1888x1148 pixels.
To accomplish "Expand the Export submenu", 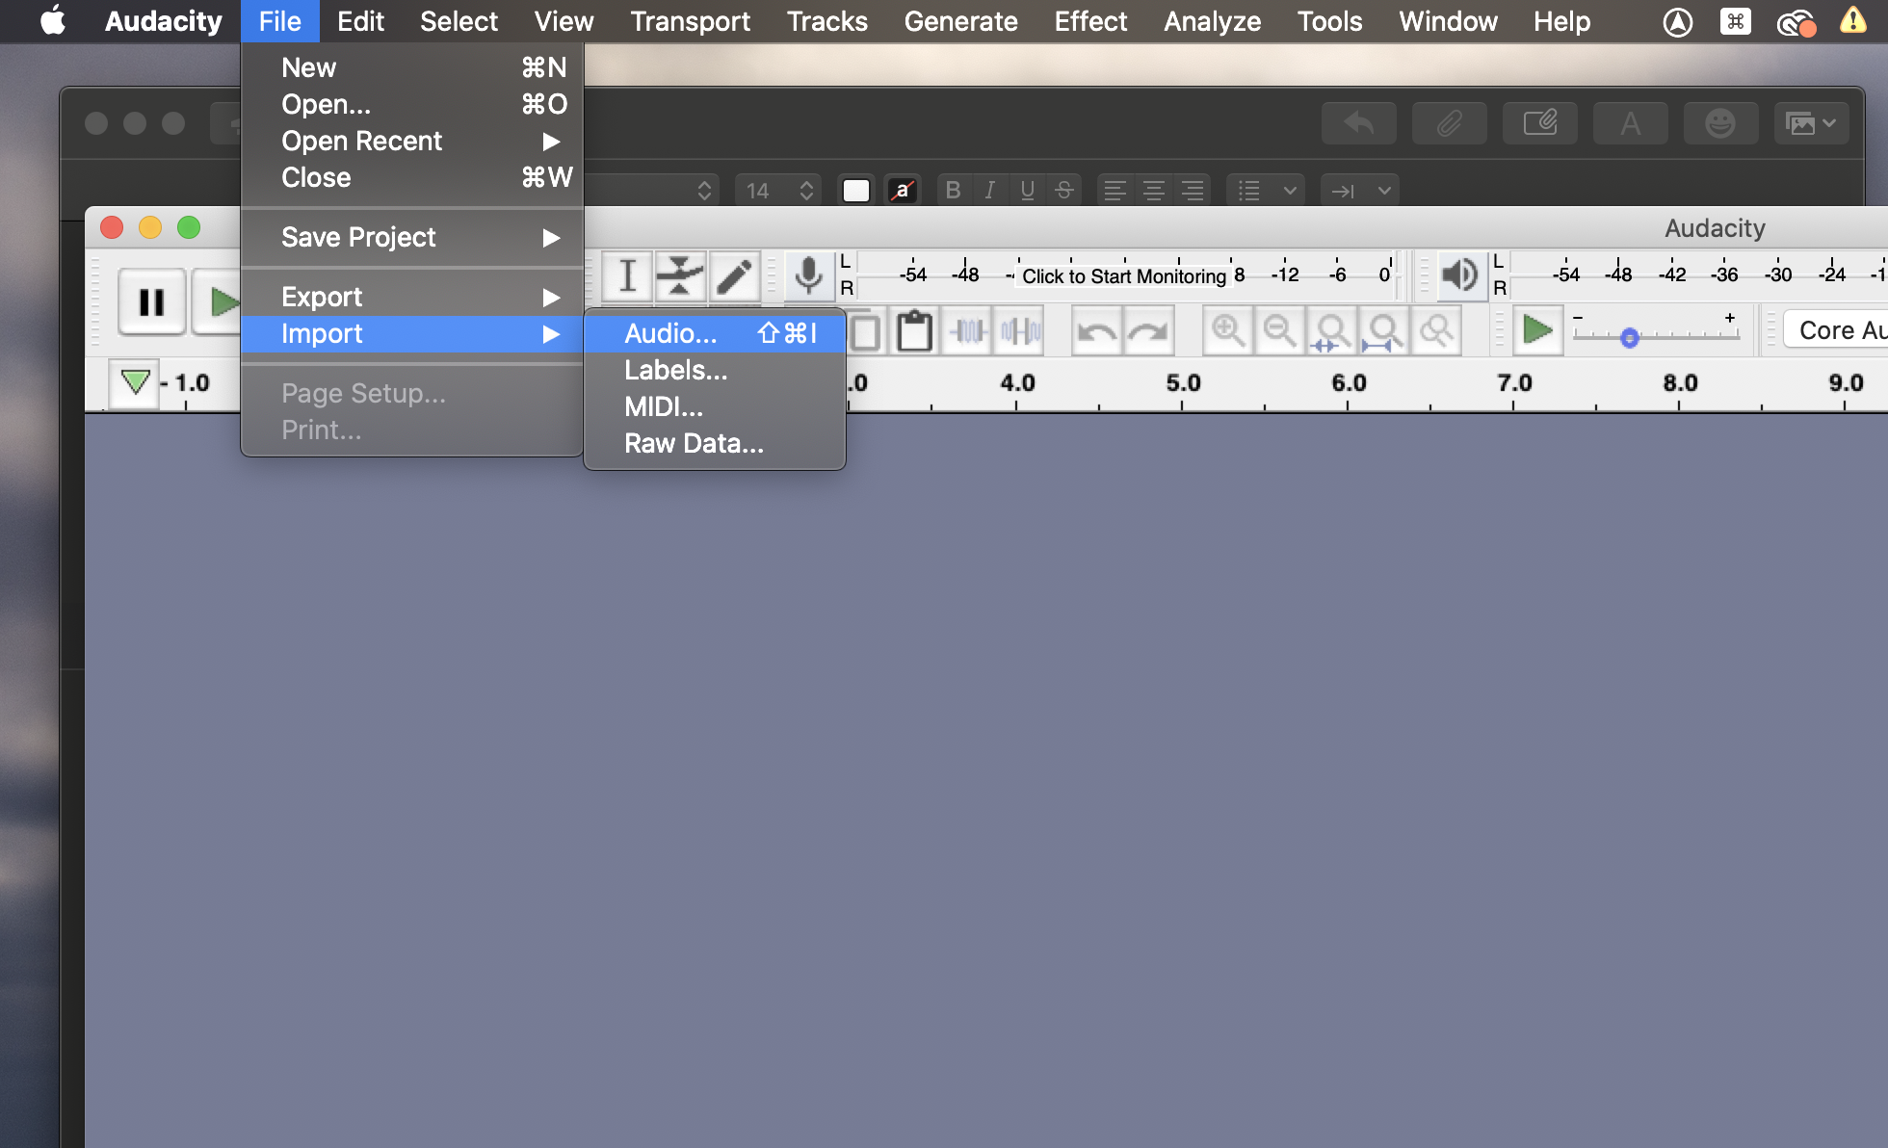I will coord(412,297).
